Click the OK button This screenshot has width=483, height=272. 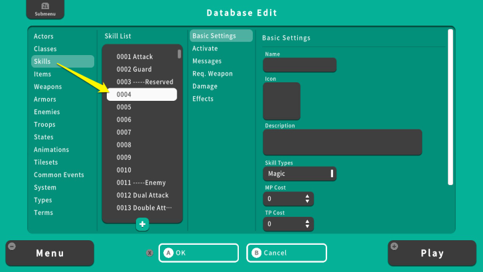(198, 253)
